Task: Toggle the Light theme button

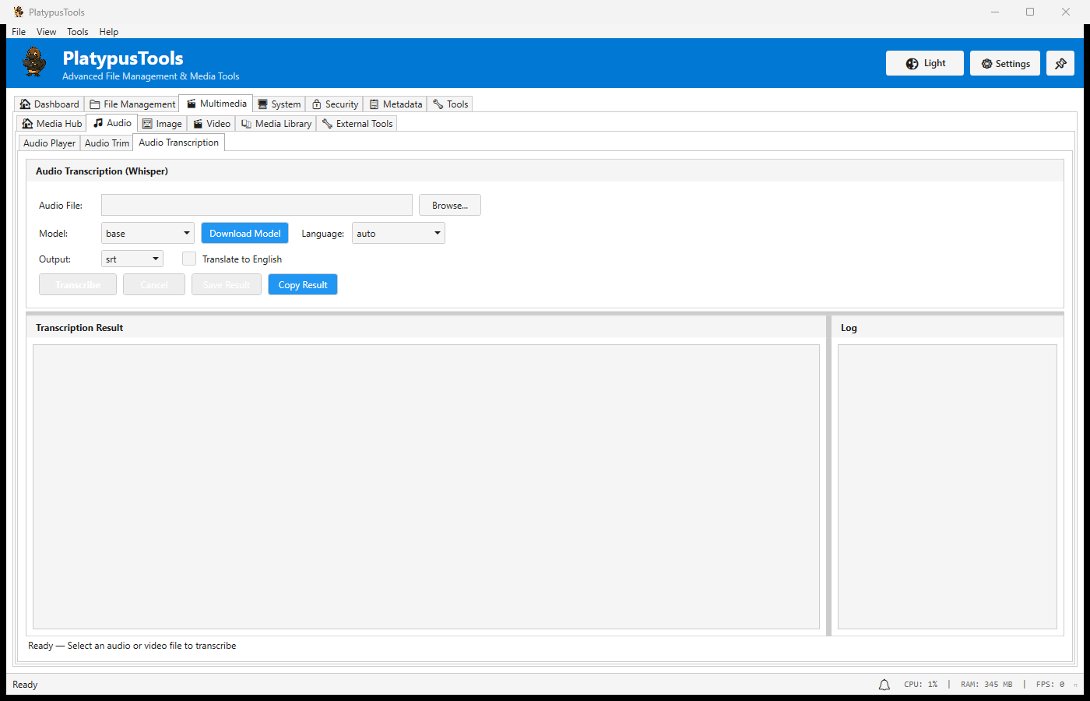Action: coord(925,64)
